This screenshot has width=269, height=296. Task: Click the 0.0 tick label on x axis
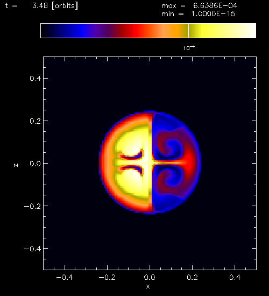[150, 277]
